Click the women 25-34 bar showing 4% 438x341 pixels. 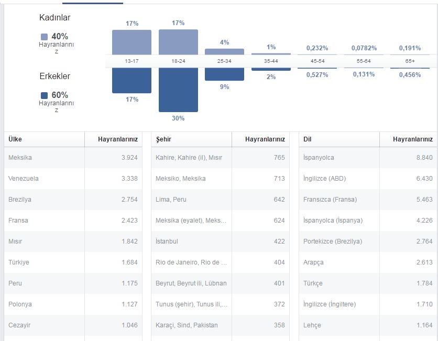(224, 52)
